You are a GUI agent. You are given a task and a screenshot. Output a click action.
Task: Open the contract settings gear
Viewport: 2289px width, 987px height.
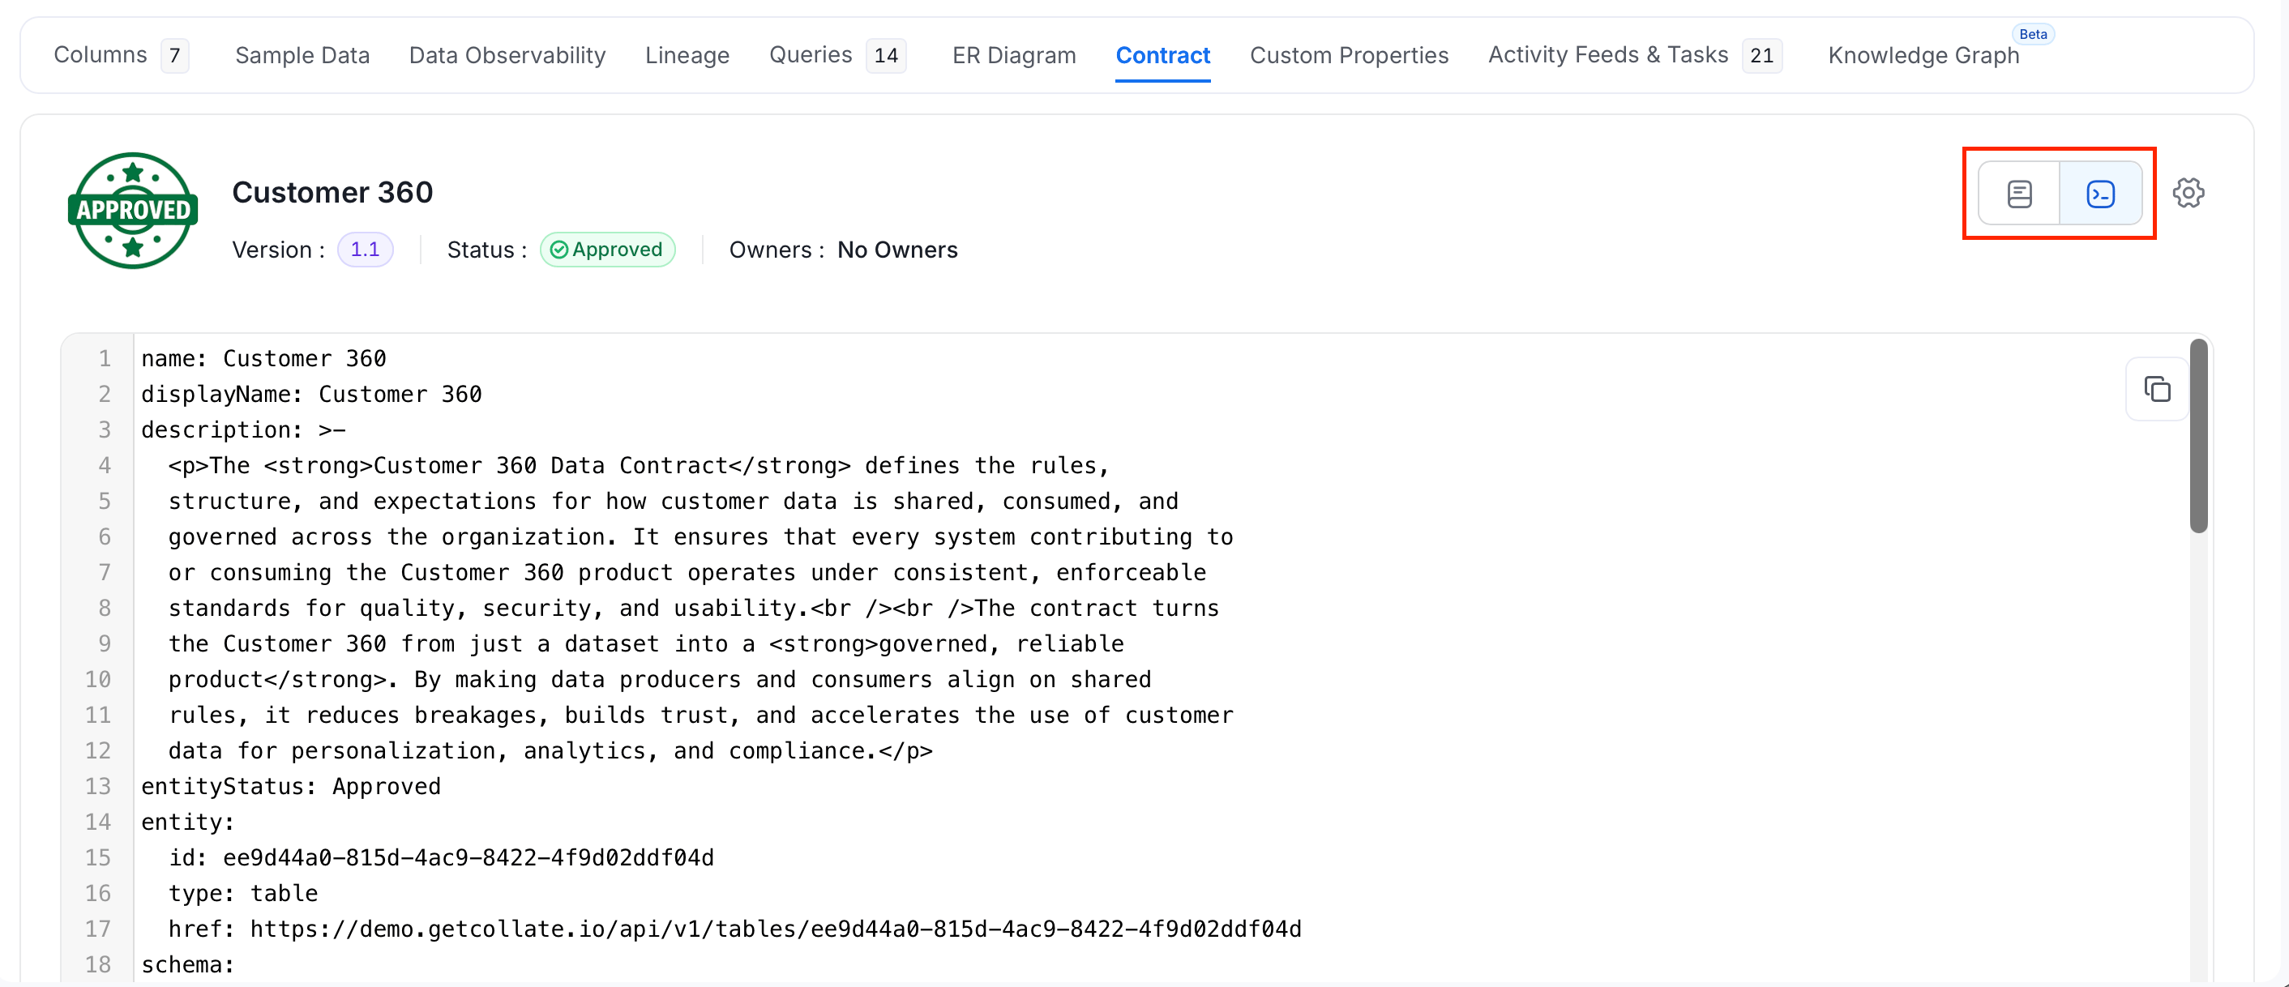pos(2188,193)
